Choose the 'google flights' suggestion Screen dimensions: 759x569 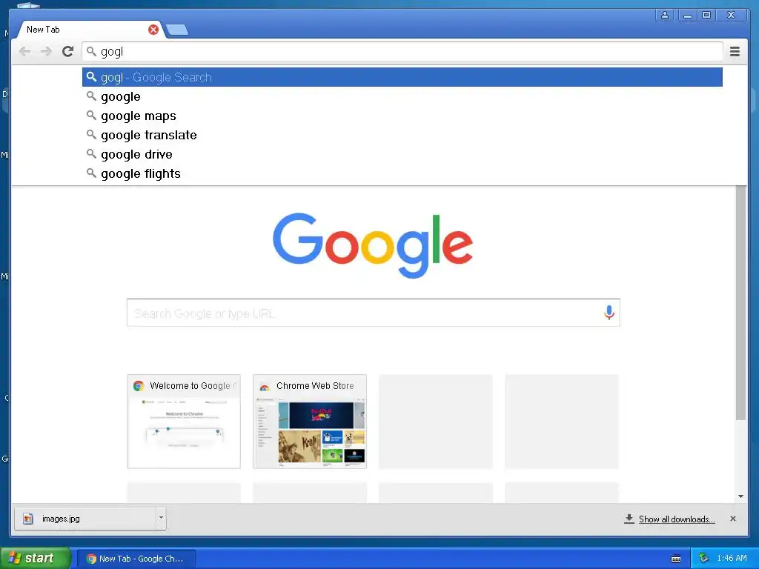point(402,173)
